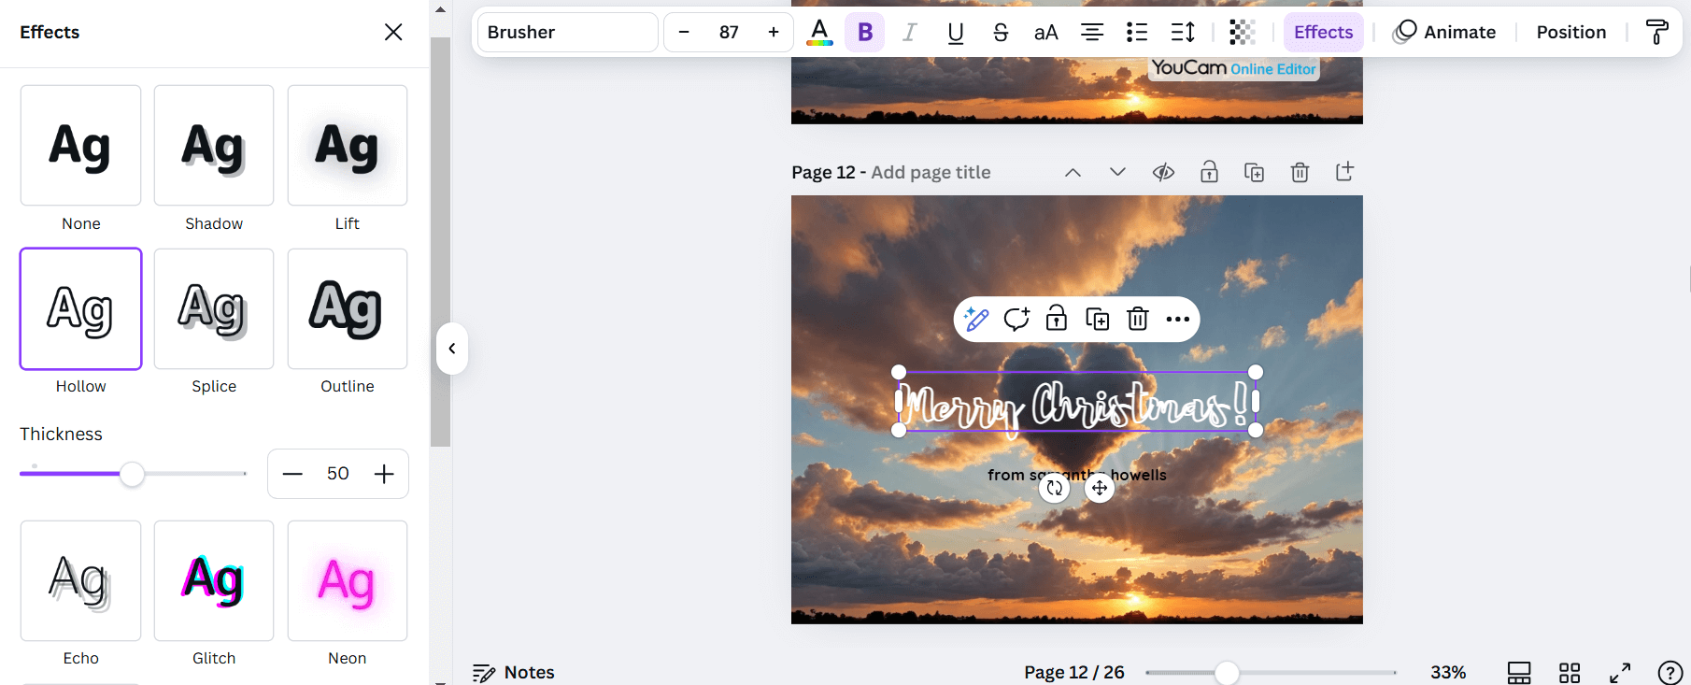
Task: Switch to grid view of pages
Action: [x=1570, y=672]
